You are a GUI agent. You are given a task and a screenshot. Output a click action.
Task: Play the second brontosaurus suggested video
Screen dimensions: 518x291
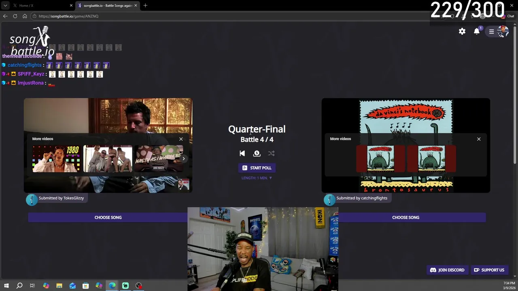tap(431, 159)
